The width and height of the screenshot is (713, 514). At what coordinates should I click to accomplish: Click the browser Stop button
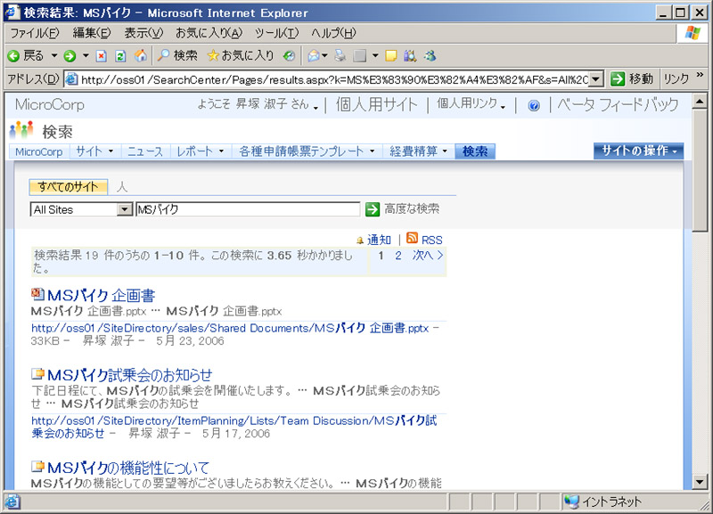pos(101,55)
